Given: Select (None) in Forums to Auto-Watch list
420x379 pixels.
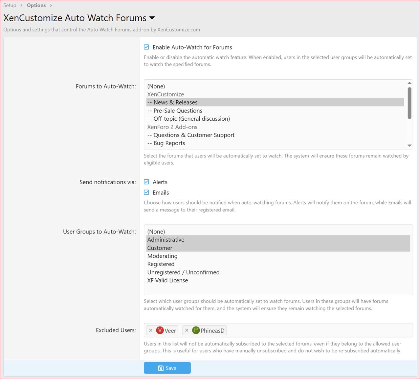Looking at the screenshot, I should click(x=275, y=86).
